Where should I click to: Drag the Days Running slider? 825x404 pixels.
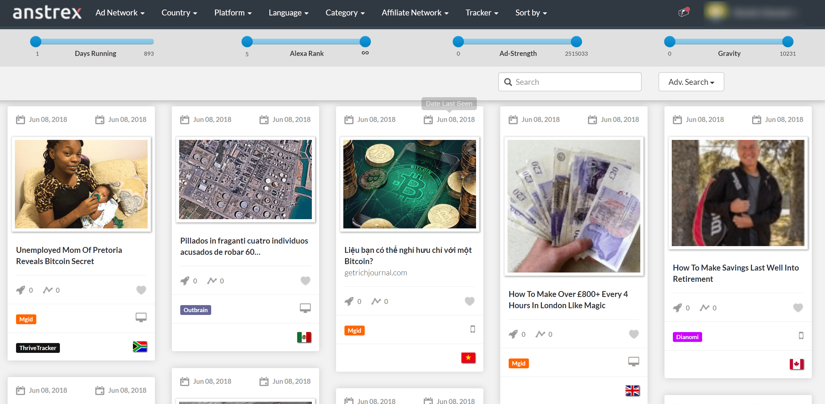(34, 42)
